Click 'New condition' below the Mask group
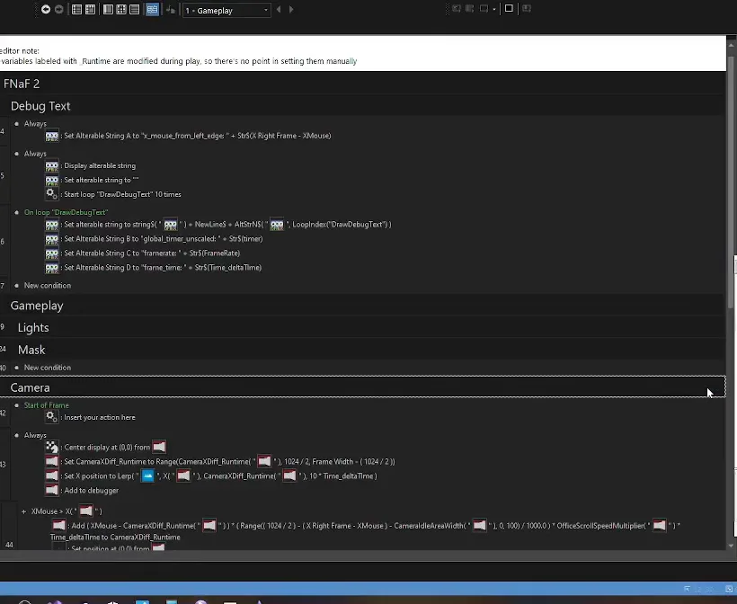 click(x=48, y=368)
